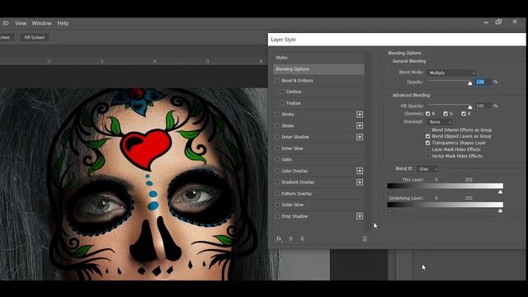Add another Inner Shadow with plus icon

coord(360,137)
